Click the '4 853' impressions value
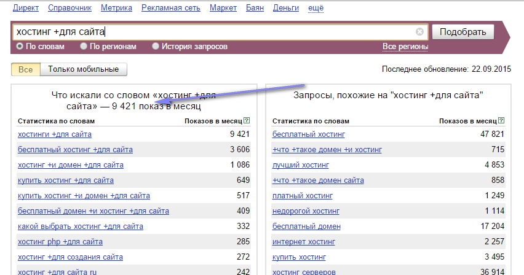The height and width of the screenshot is (275, 524). pos(494,165)
